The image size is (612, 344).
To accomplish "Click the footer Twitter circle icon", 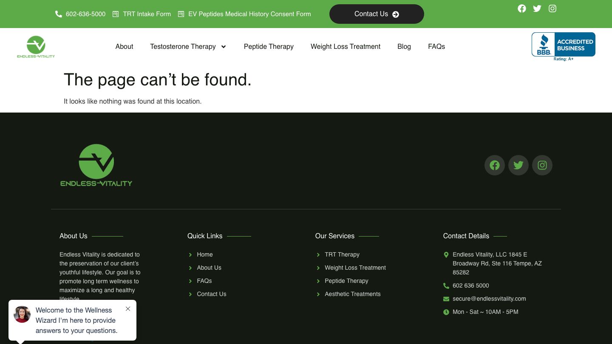I will click(518, 165).
